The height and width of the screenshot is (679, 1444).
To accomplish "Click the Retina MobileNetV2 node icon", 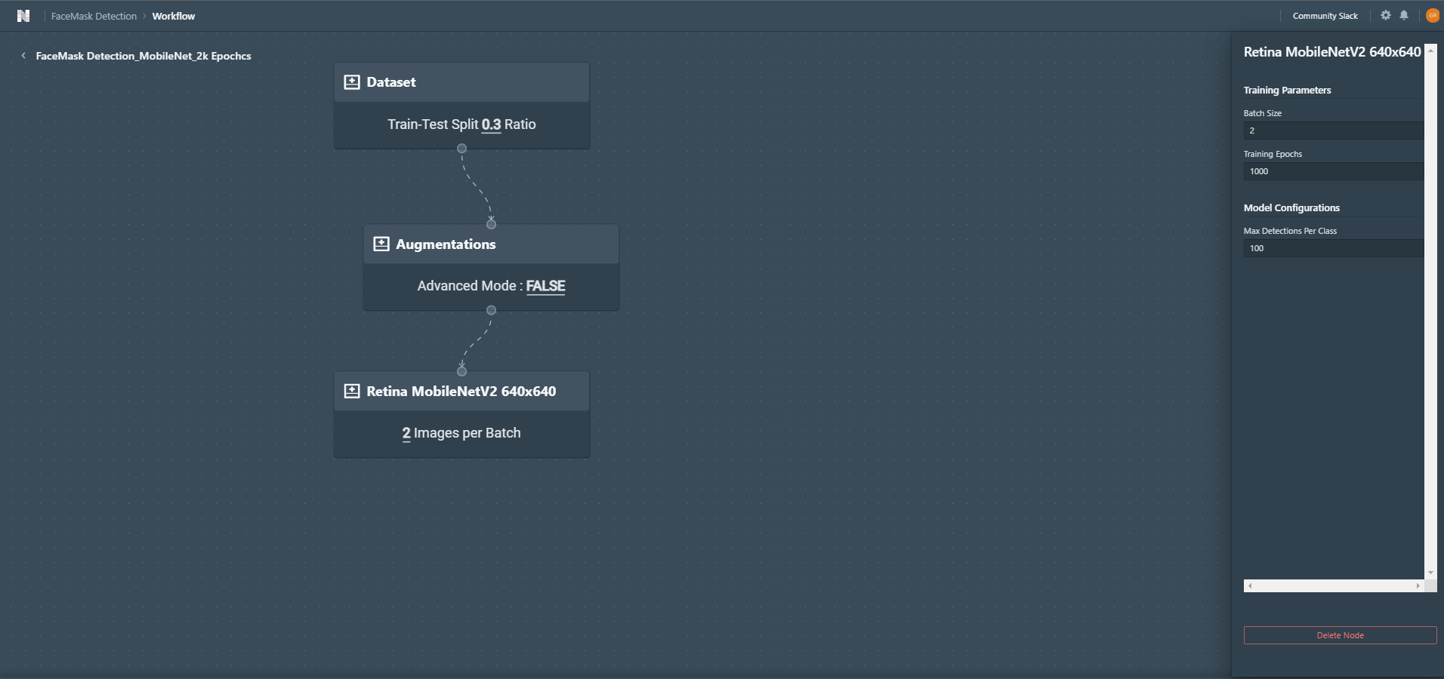I will (352, 392).
